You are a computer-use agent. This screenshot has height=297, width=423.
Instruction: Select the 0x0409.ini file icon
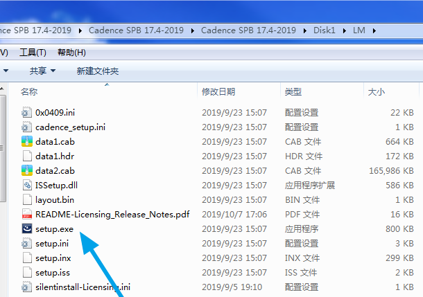[27, 112]
